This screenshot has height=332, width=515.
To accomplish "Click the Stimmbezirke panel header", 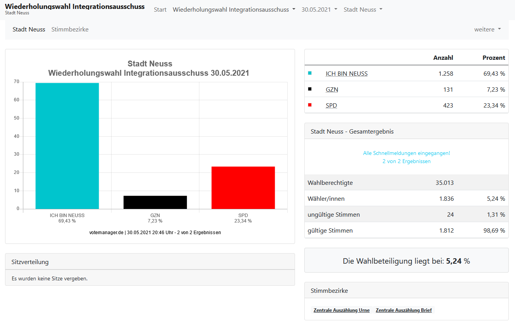I will click(407, 290).
